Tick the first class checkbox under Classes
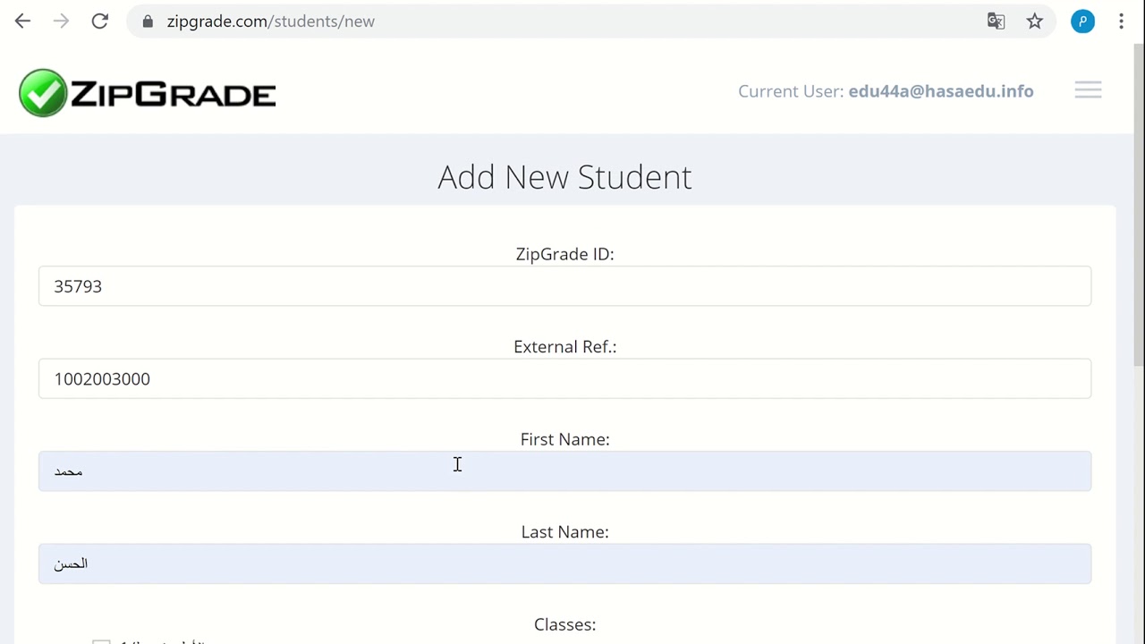 pyautogui.click(x=101, y=640)
